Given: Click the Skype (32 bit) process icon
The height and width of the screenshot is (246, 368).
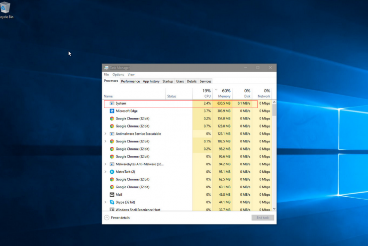Looking at the screenshot, I should coord(112,202).
